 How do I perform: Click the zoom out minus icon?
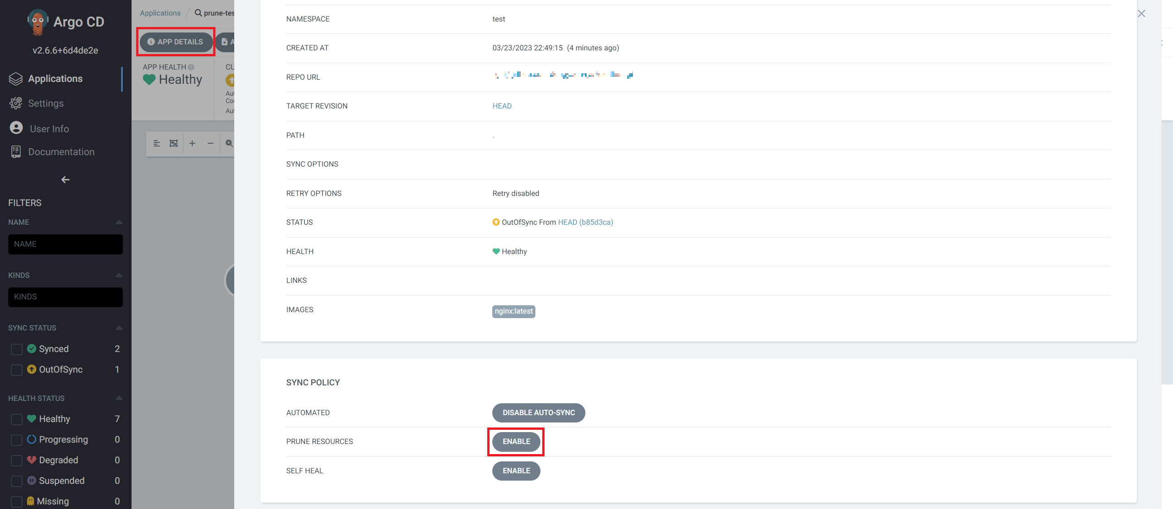point(210,143)
